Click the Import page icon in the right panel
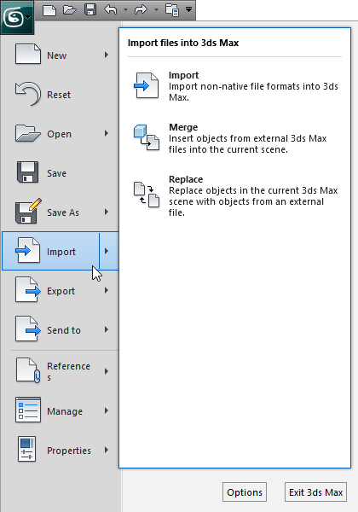Image resolution: width=358 pixels, height=512 pixels. point(147,85)
